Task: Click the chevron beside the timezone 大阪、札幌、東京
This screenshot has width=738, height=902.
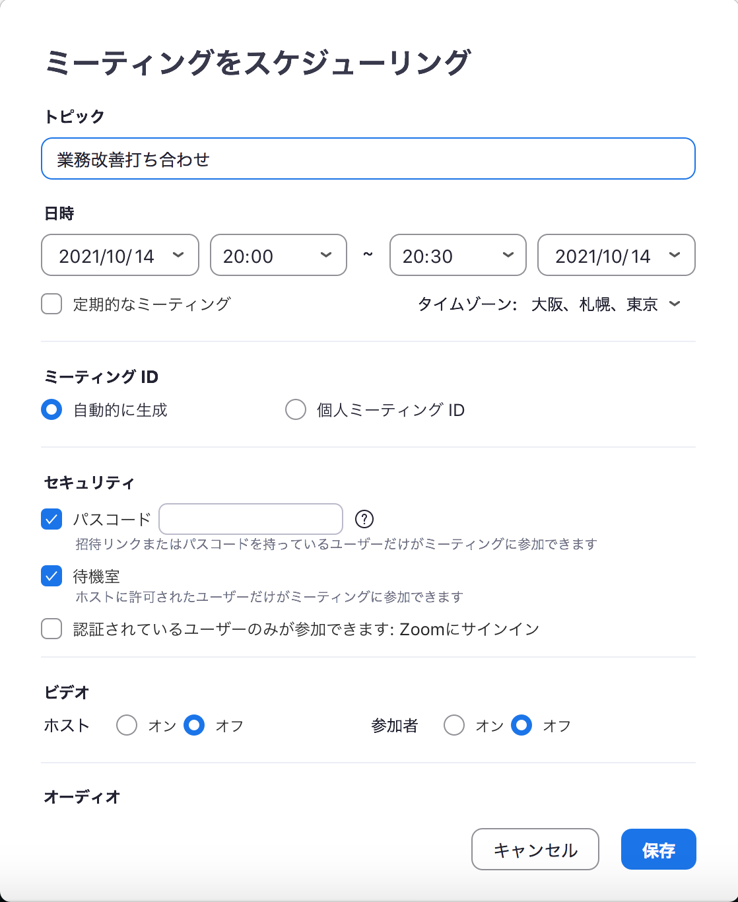Action: tap(675, 304)
